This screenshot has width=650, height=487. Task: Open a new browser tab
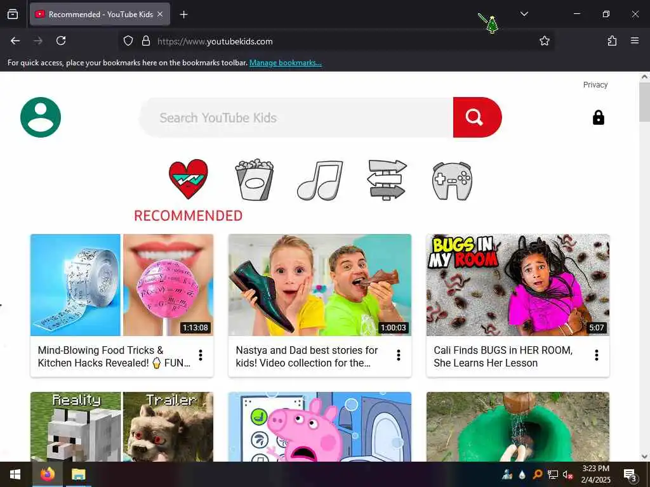tap(183, 15)
